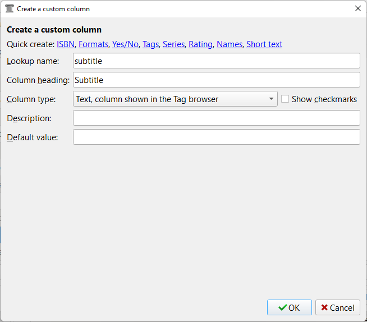367x322 pixels.
Task: Quick create an ISBN column
Action: click(x=65, y=44)
